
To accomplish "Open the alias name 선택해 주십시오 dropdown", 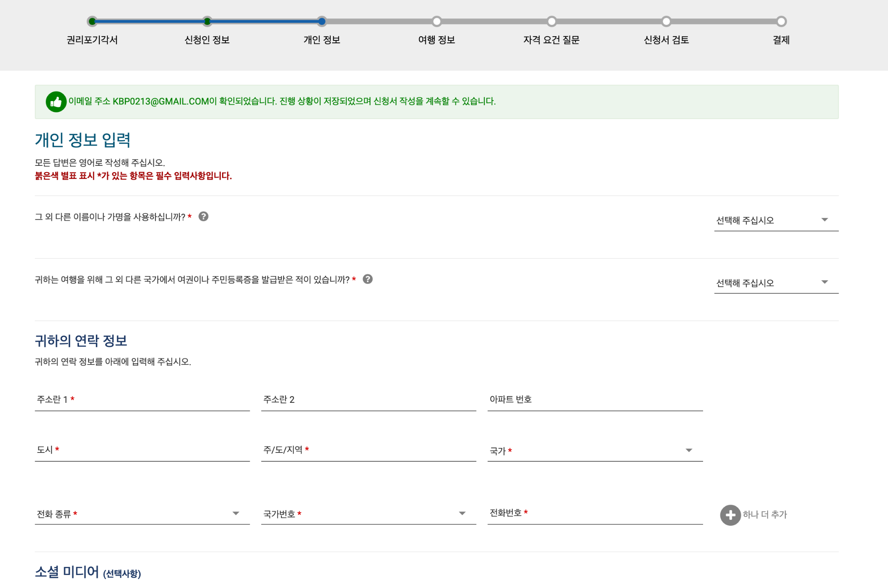I will click(776, 220).
